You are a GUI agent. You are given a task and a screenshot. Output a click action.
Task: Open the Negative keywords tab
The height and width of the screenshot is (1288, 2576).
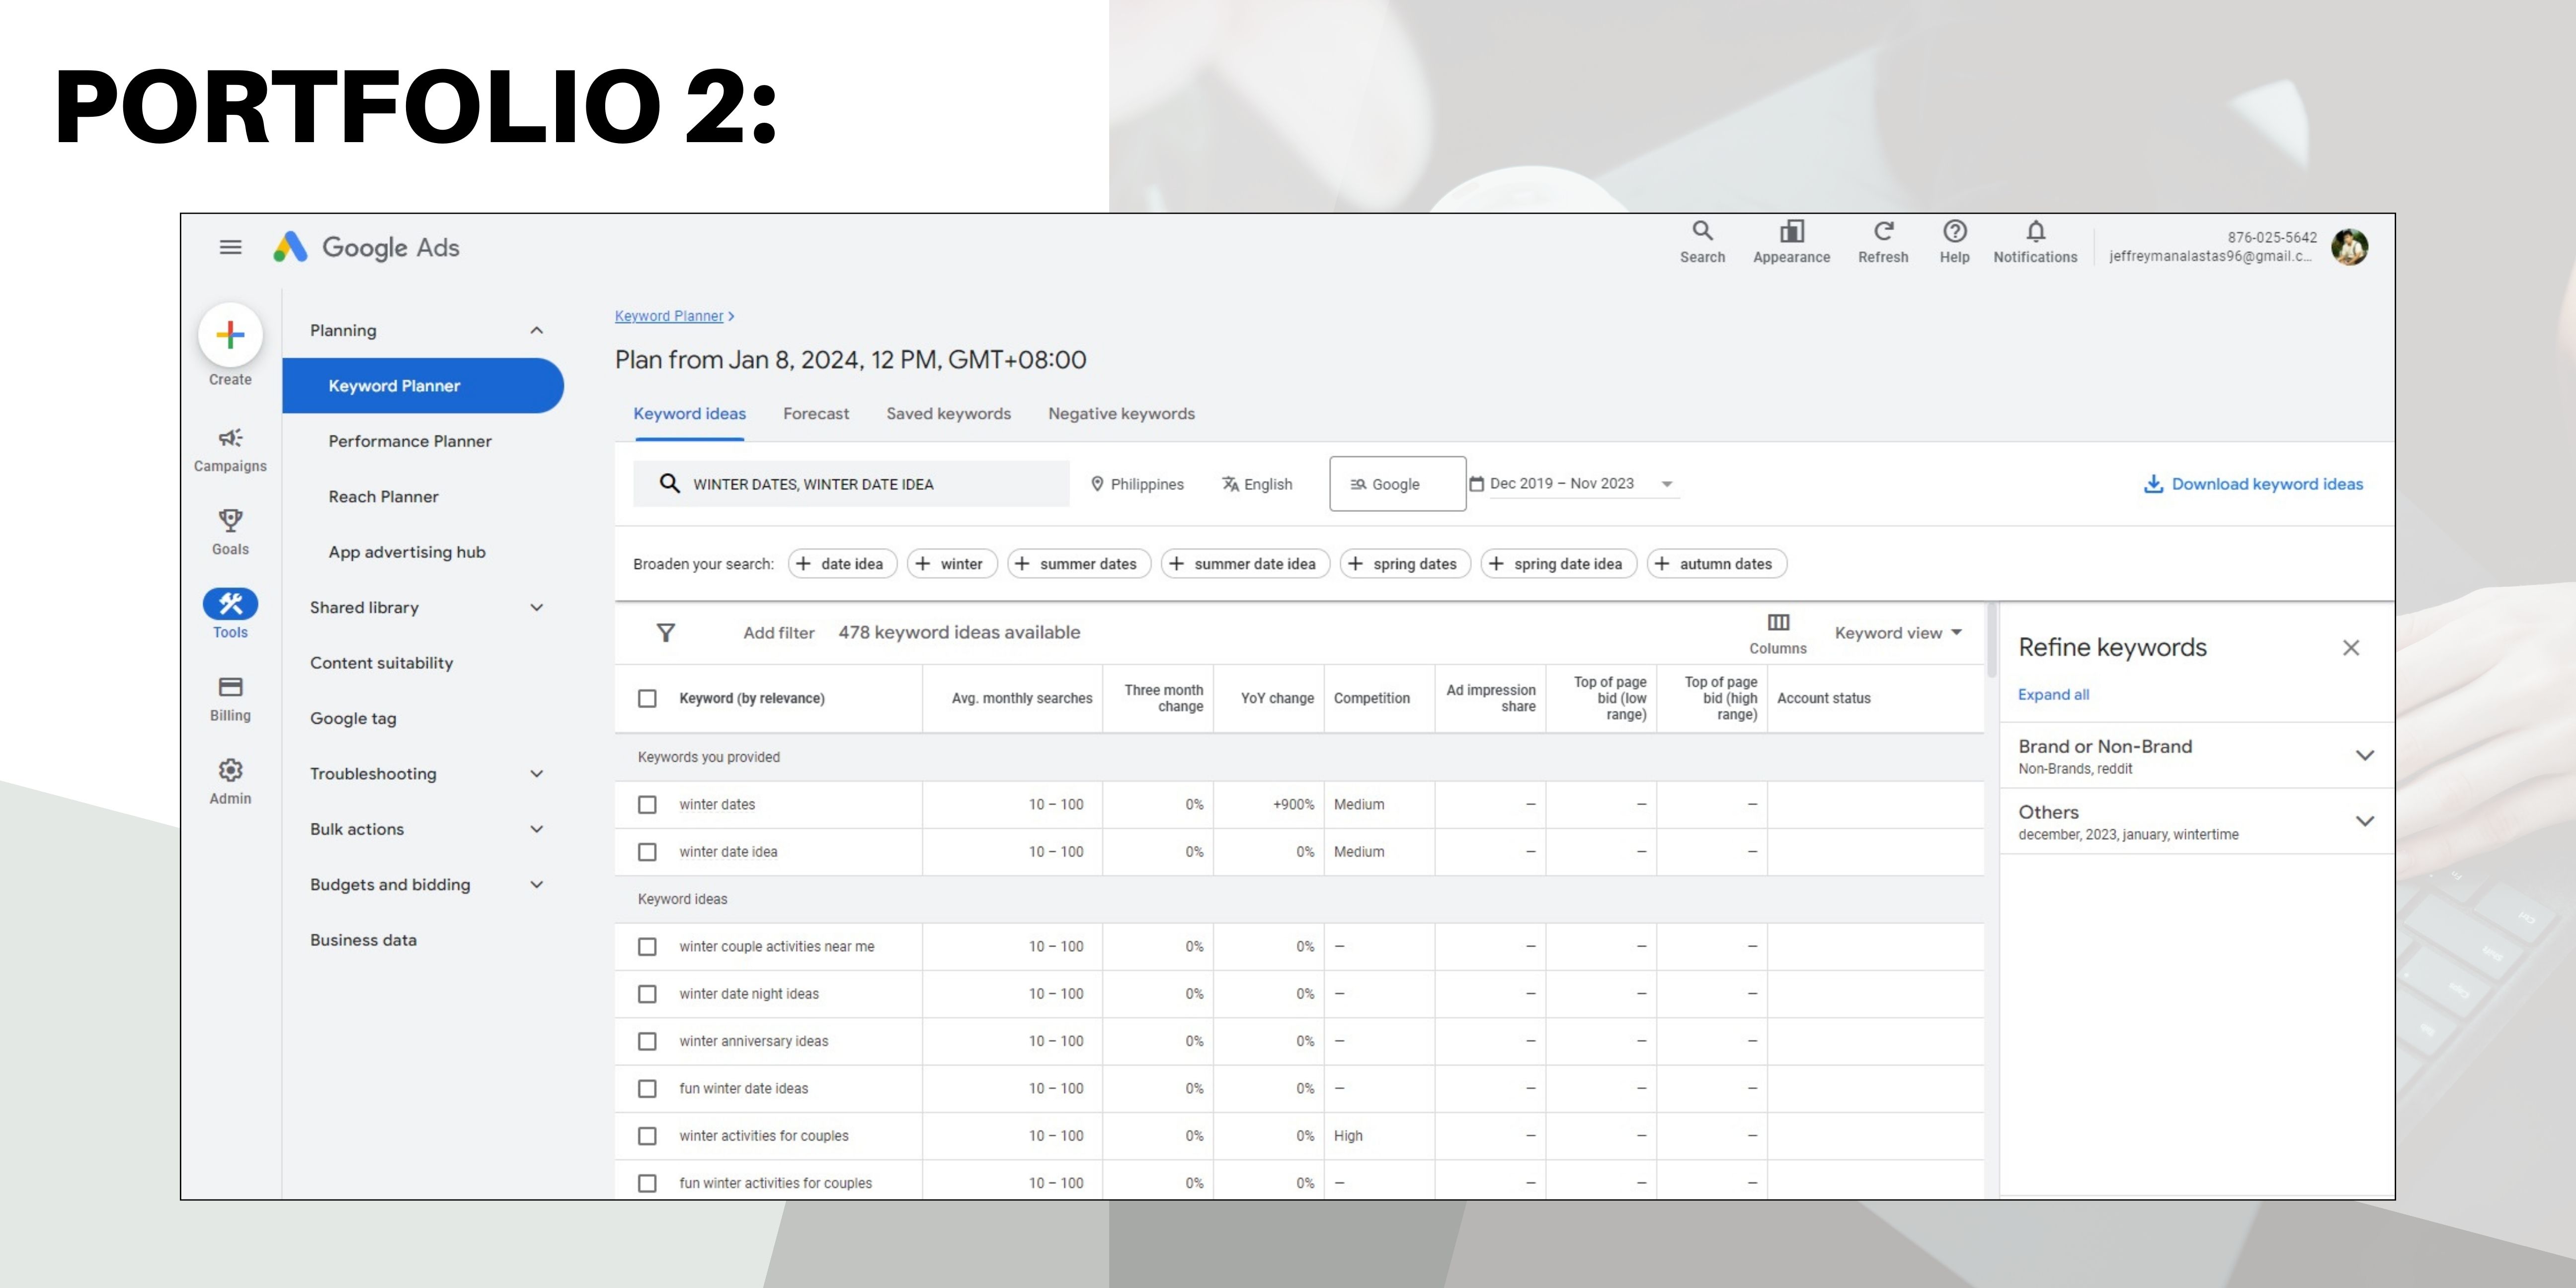pos(1121,414)
